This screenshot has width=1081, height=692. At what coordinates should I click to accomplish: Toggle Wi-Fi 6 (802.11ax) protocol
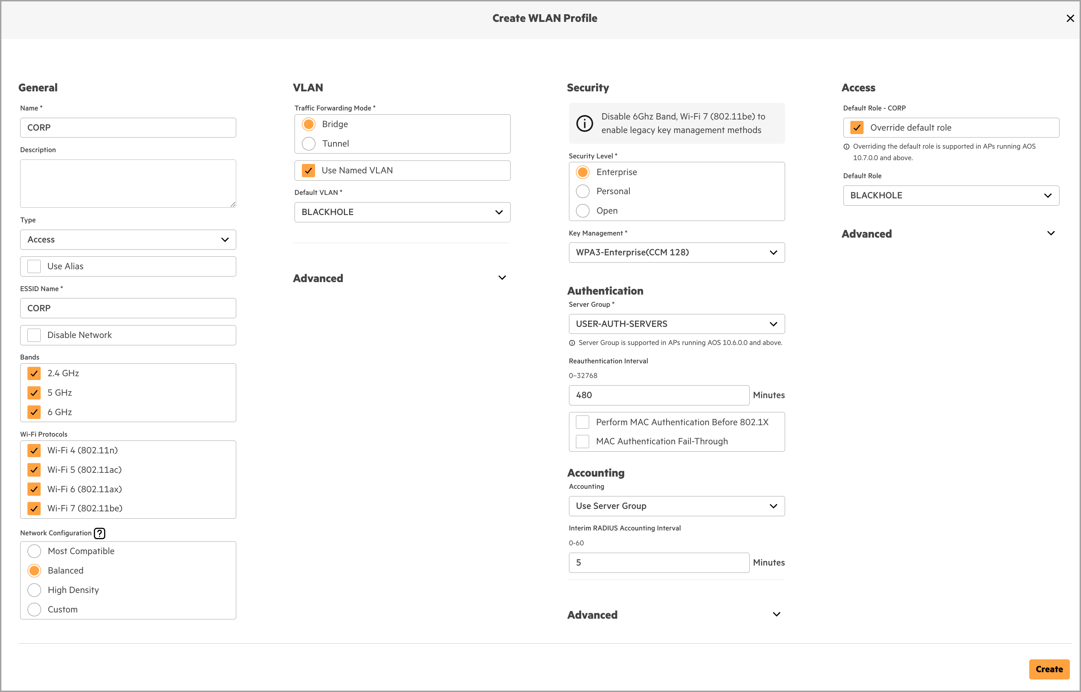tap(34, 489)
